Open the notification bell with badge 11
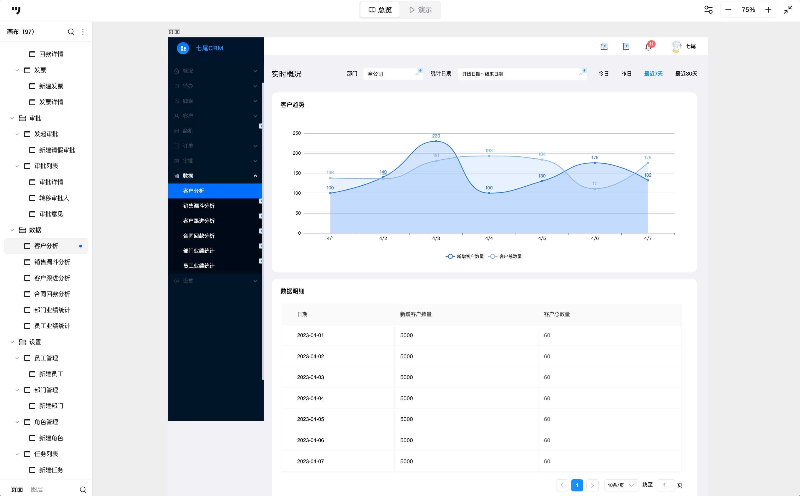This screenshot has height=496, width=800. pyautogui.click(x=648, y=47)
